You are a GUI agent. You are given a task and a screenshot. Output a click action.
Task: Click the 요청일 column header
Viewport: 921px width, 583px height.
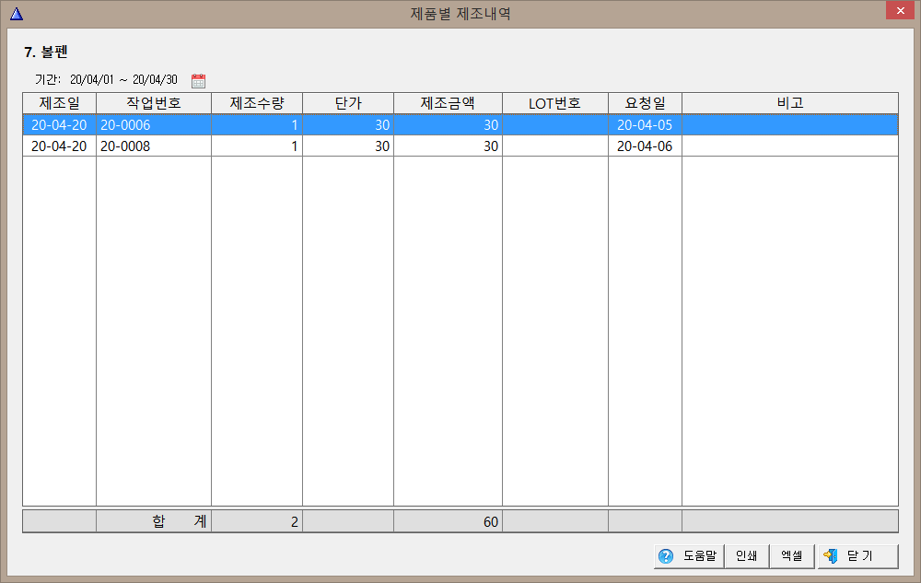645,103
